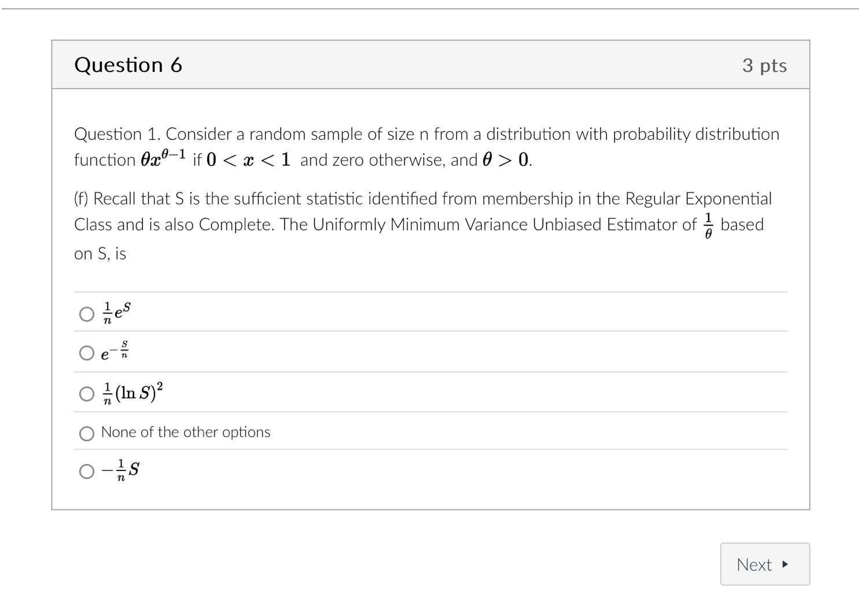Click the (1/n)(ln S)^2 formula answer text
Image resolution: width=859 pixels, height=596 pixels.
(133, 393)
